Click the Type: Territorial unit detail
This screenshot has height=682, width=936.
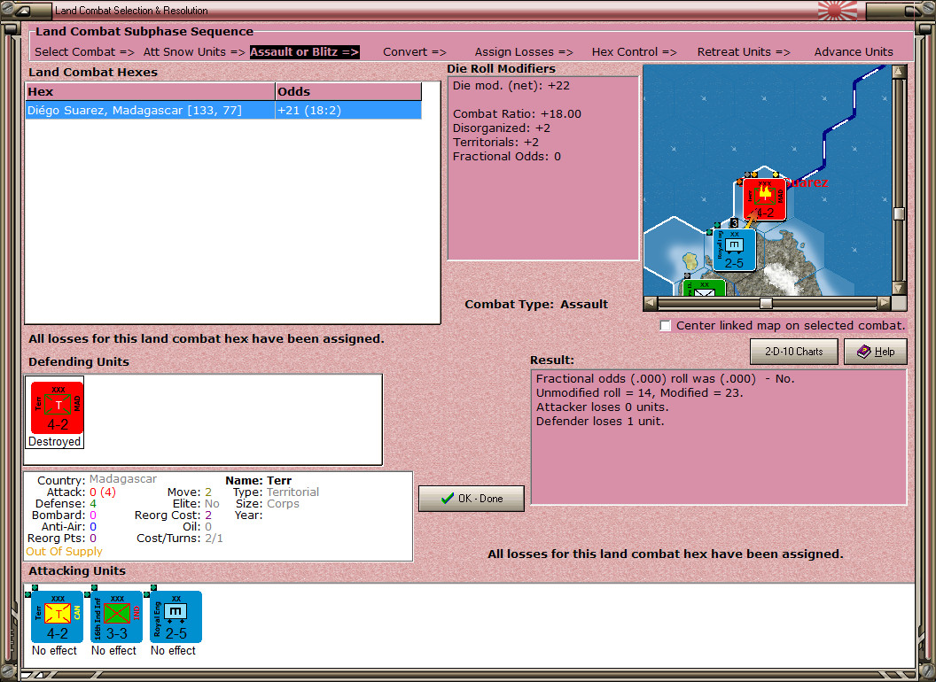coord(276,492)
